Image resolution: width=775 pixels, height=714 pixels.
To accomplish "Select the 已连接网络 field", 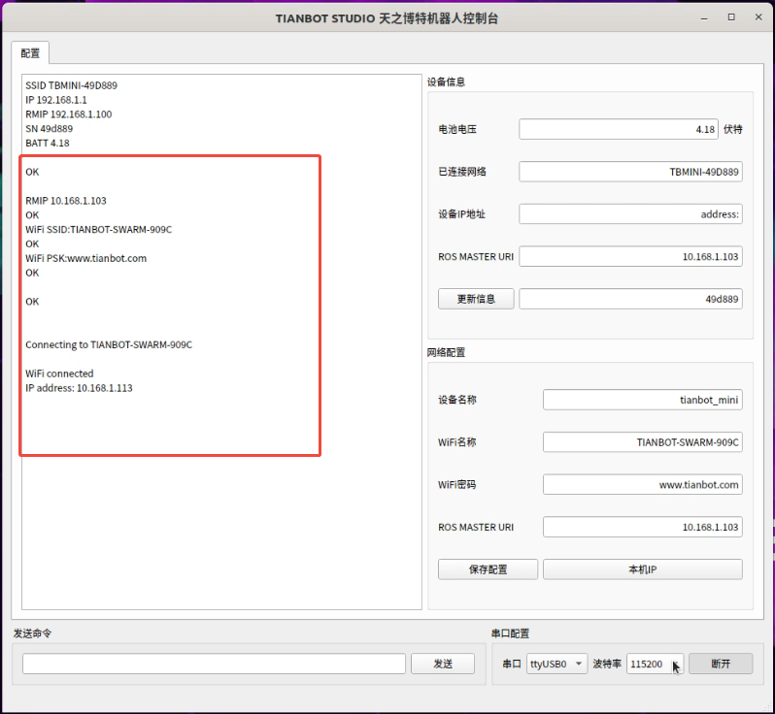I will pos(630,172).
